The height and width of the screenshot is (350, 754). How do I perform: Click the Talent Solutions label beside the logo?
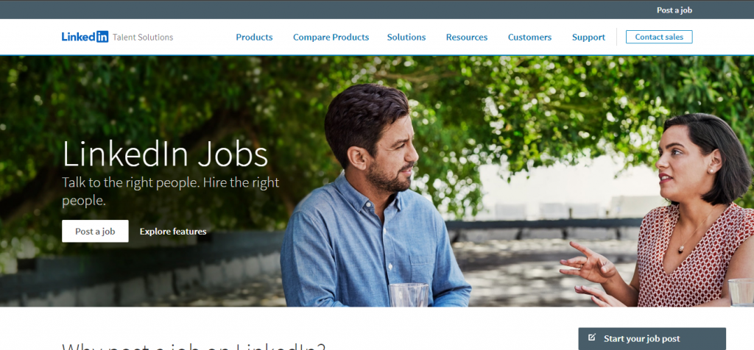143,37
